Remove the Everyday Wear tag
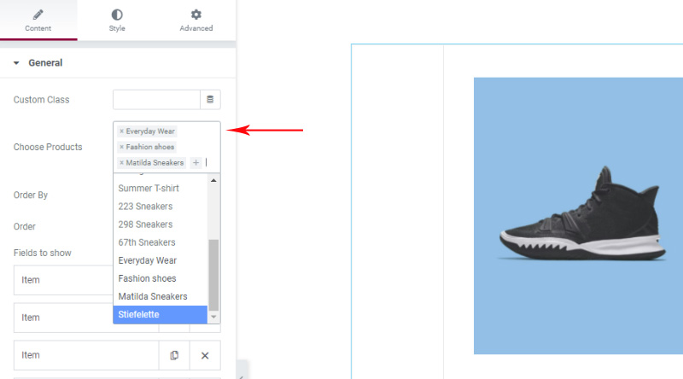Screen dimensions: 683x379 (121, 131)
